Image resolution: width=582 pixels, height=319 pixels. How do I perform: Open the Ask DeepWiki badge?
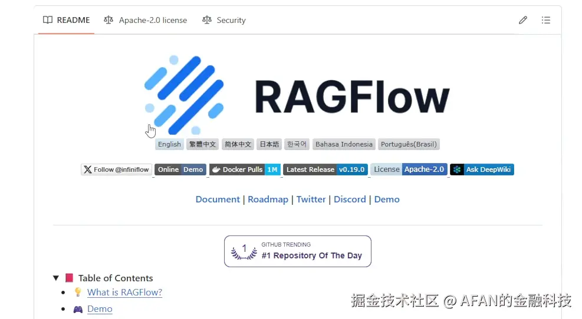coord(482,170)
